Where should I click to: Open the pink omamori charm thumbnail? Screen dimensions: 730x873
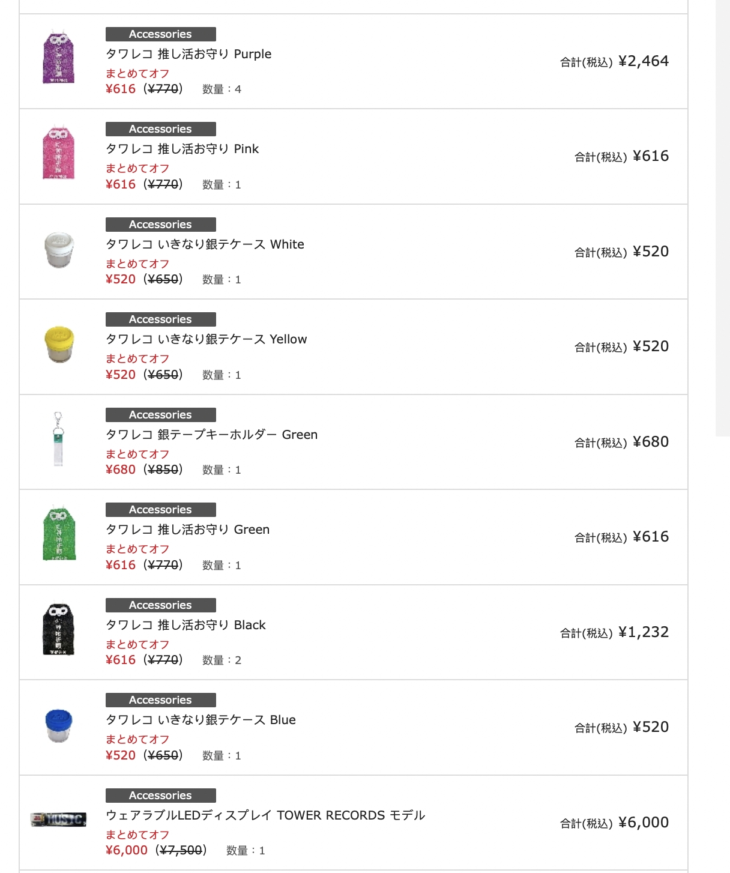(59, 152)
